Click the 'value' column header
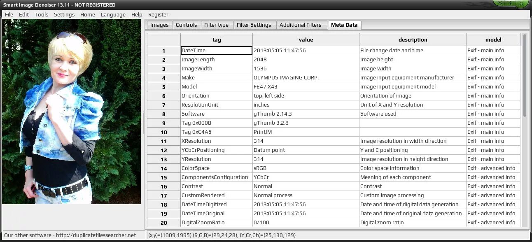Viewport: 532px width, 242px height. pos(306,40)
